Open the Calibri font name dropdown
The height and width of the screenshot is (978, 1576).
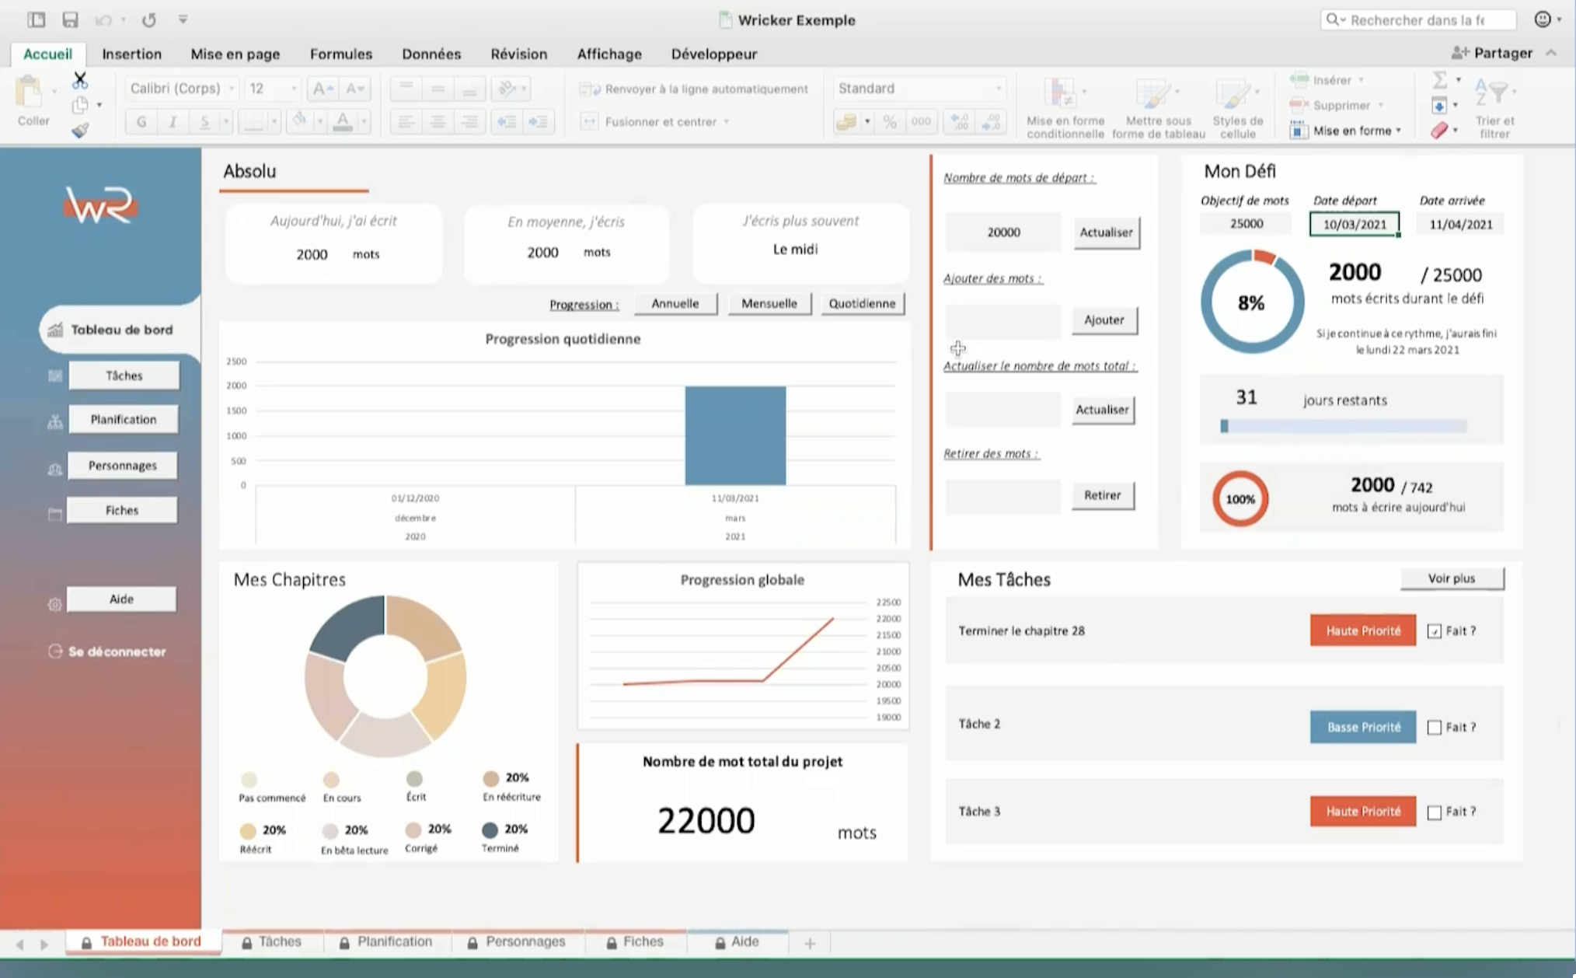(231, 89)
